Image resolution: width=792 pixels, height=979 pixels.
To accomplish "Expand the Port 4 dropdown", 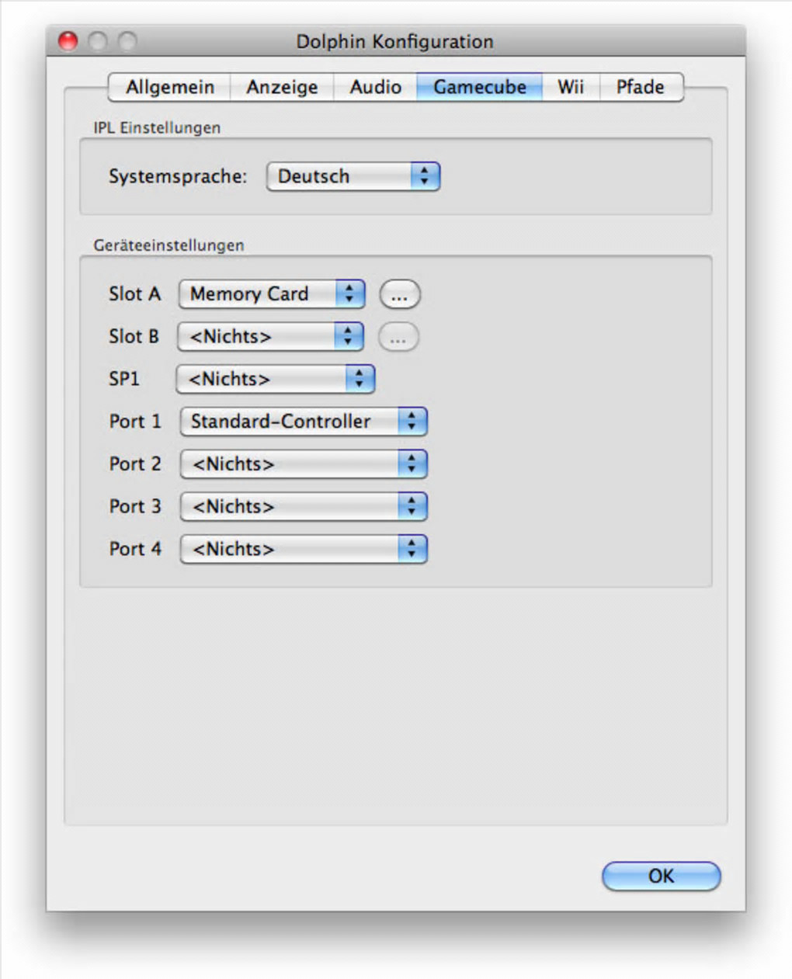I will (303, 549).
